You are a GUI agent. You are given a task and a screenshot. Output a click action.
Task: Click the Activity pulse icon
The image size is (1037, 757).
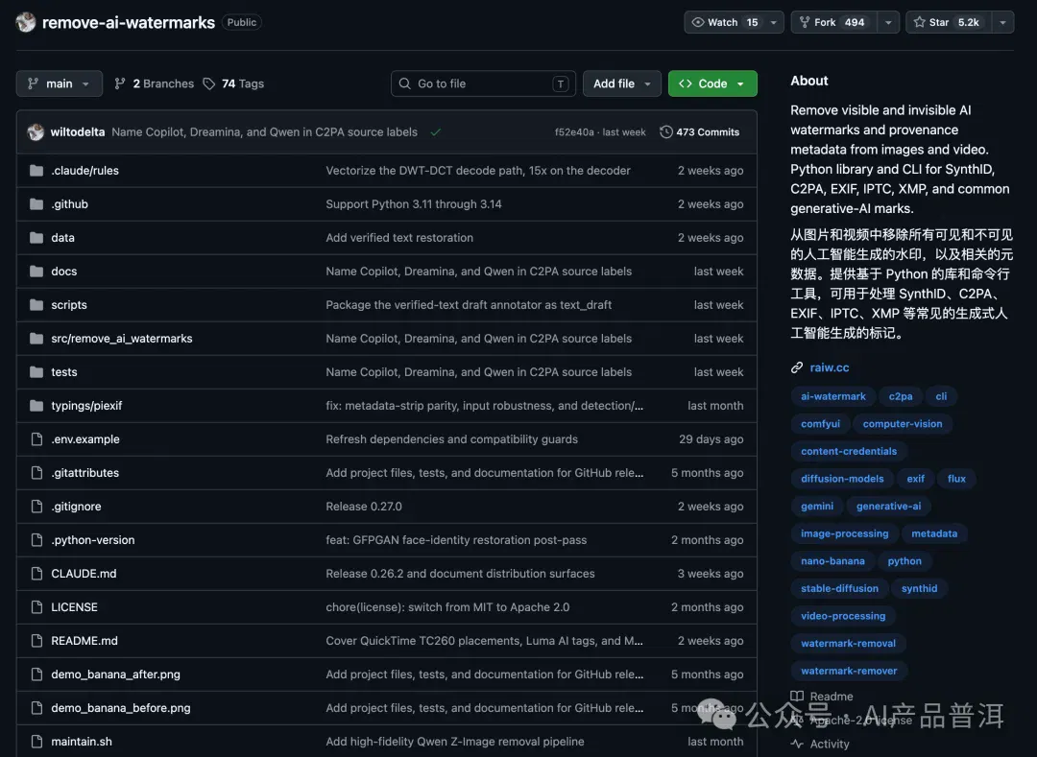click(x=797, y=744)
